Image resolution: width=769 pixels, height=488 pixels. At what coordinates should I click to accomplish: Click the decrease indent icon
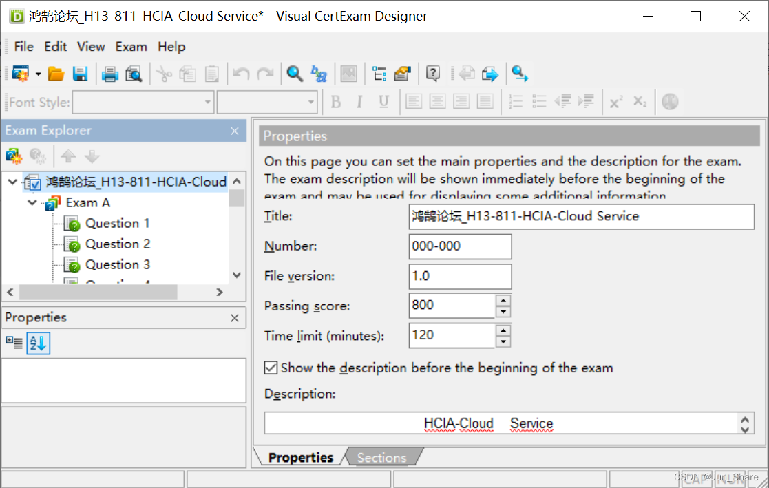coord(562,102)
